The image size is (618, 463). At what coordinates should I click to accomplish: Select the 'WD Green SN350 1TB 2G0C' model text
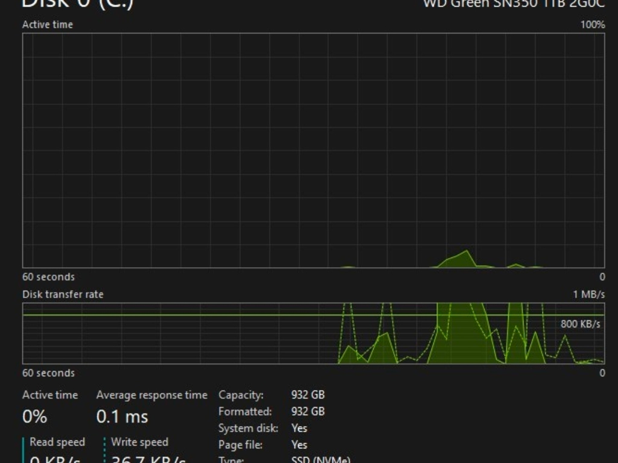pos(514,4)
